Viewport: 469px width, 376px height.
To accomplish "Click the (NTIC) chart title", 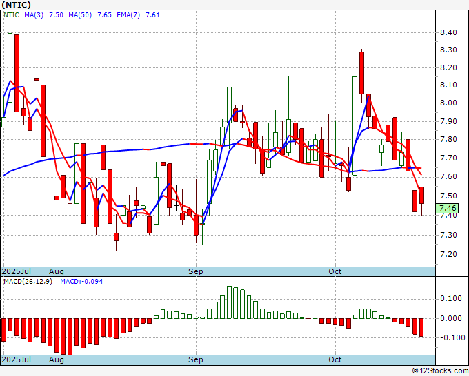I will click(x=16, y=5).
